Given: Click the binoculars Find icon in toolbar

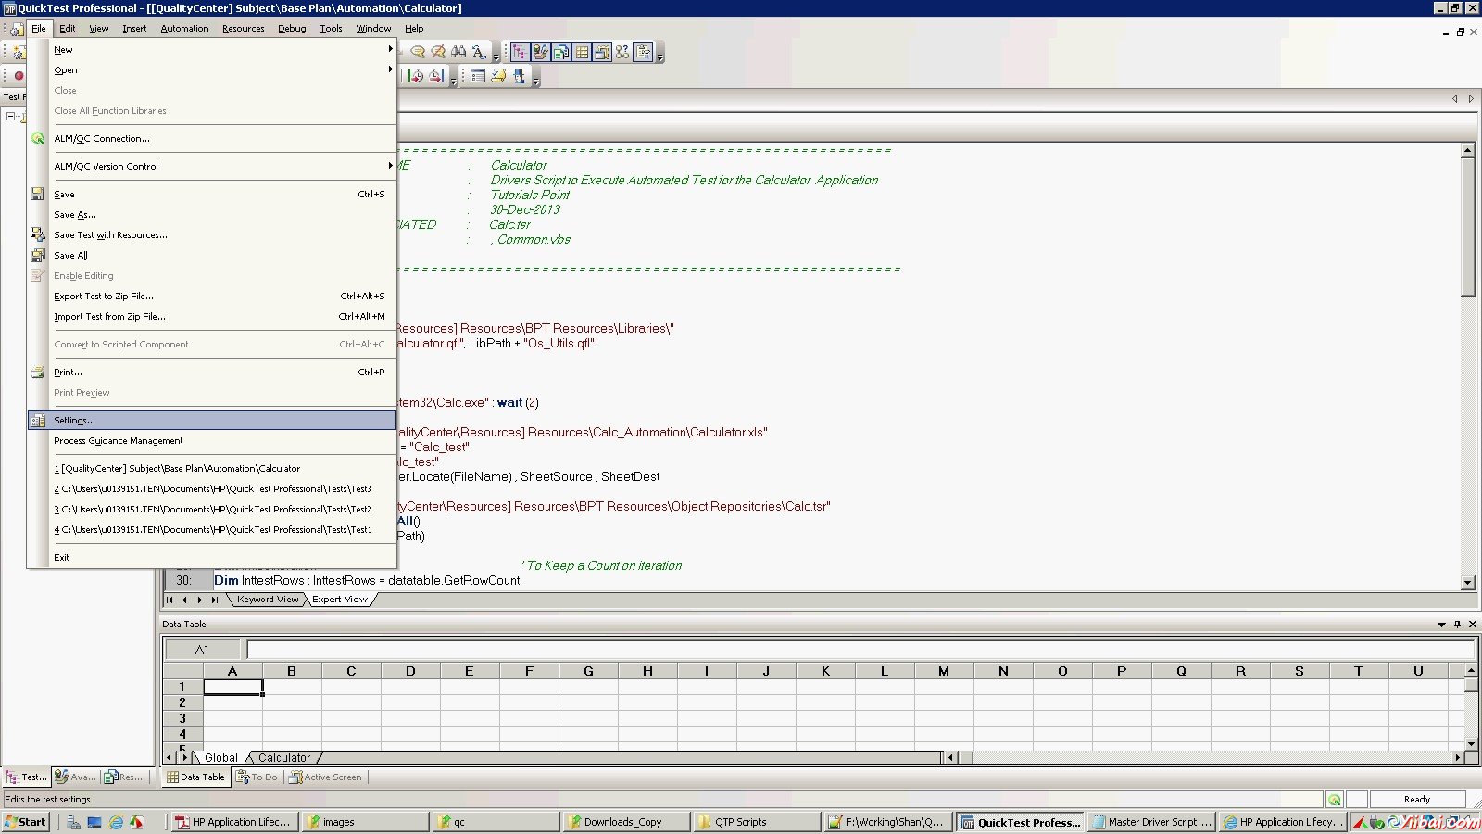Looking at the screenshot, I should [x=458, y=52].
